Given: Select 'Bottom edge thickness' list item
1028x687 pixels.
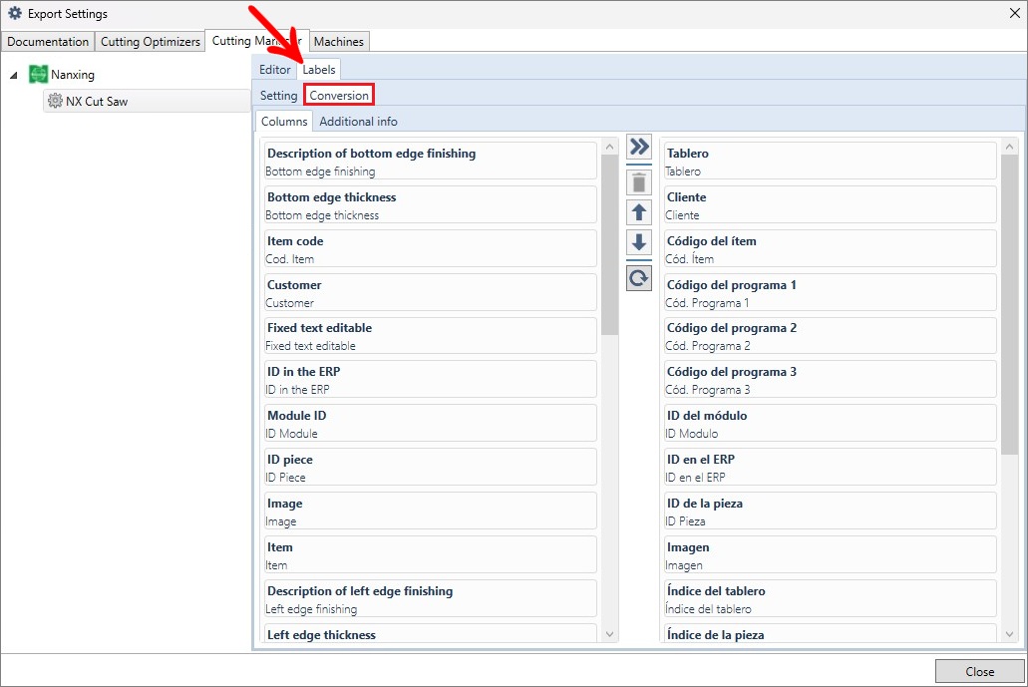Looking at the screenshot, I should 431,204.
